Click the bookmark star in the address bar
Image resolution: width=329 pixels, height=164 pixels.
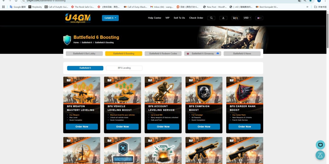coord(310,1)
